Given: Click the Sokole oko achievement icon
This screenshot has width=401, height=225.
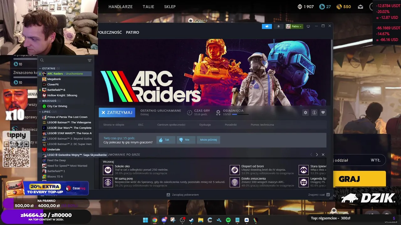Looking at the screenshot, I should tap(108, 170).
